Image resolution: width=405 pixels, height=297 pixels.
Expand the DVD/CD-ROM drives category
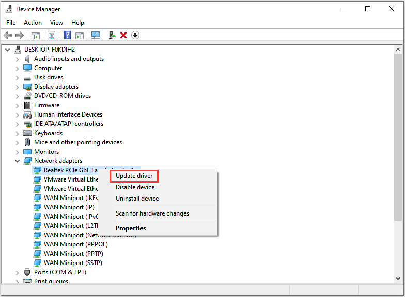coord(18,96)
